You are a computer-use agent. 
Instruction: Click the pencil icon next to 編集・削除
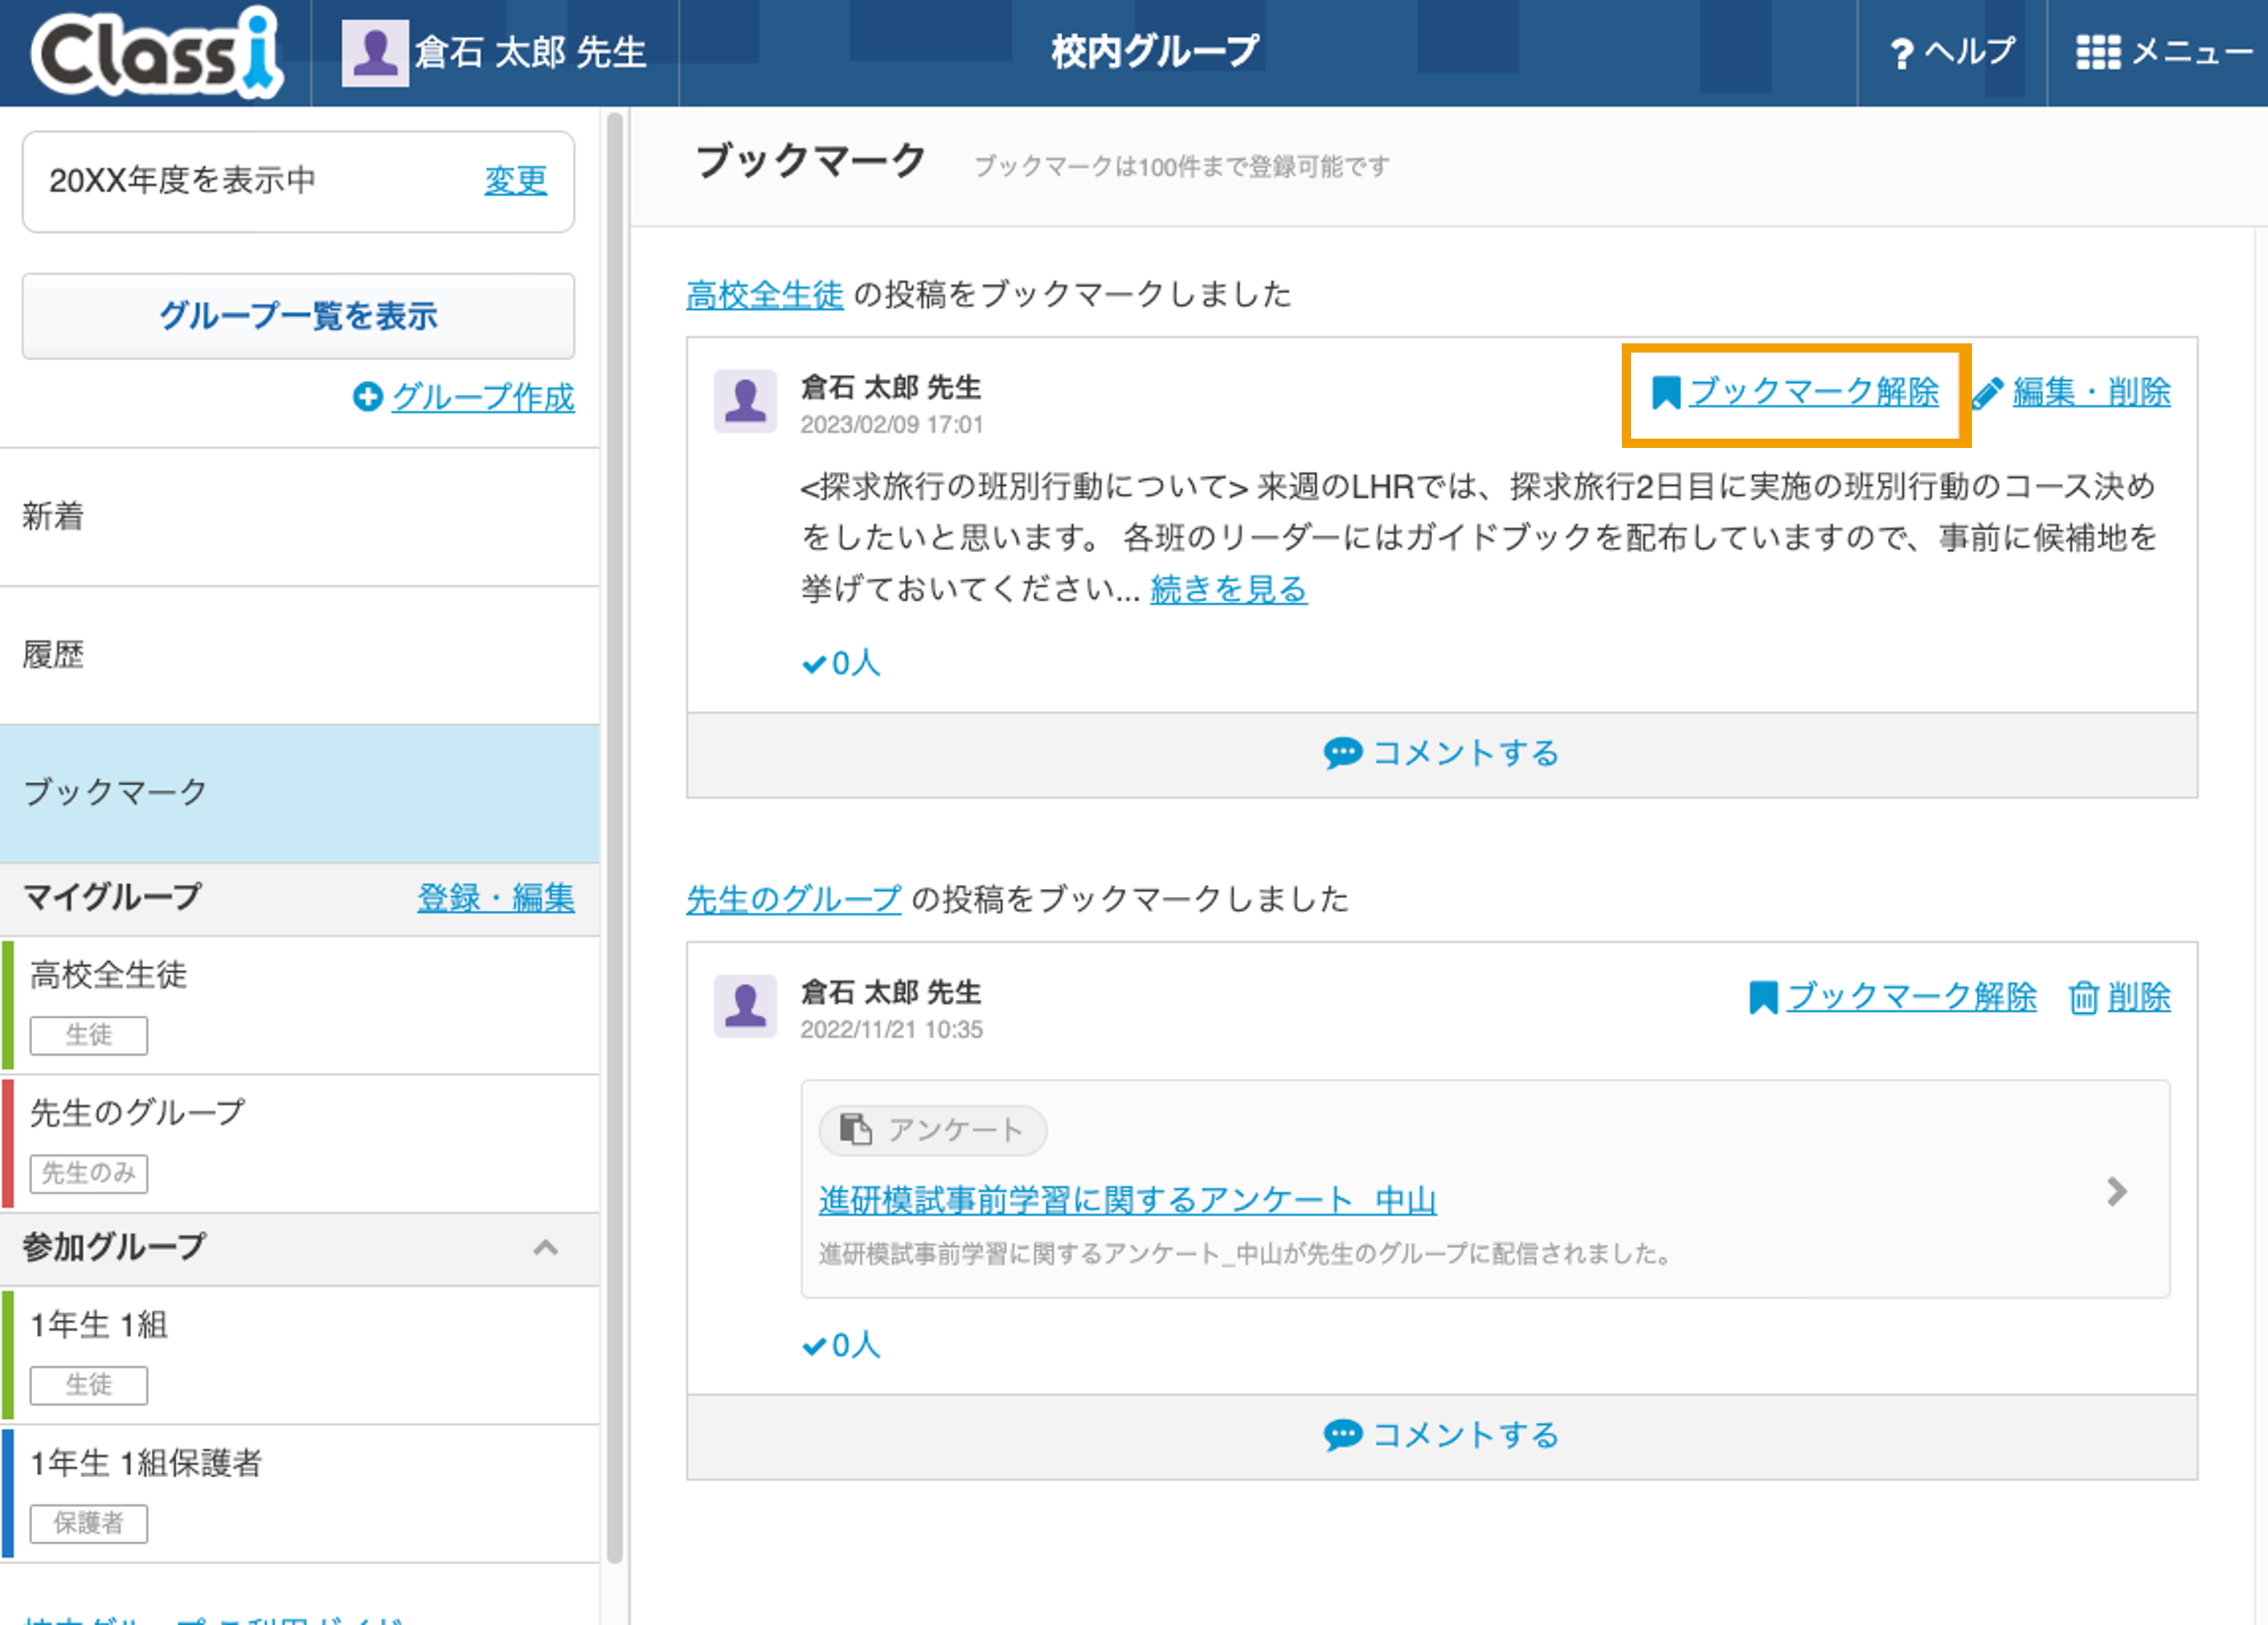(x=1988, y=393)
